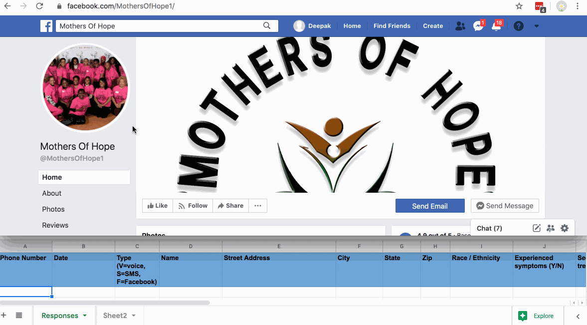Open Messenger notifications icon

point(478,26)
